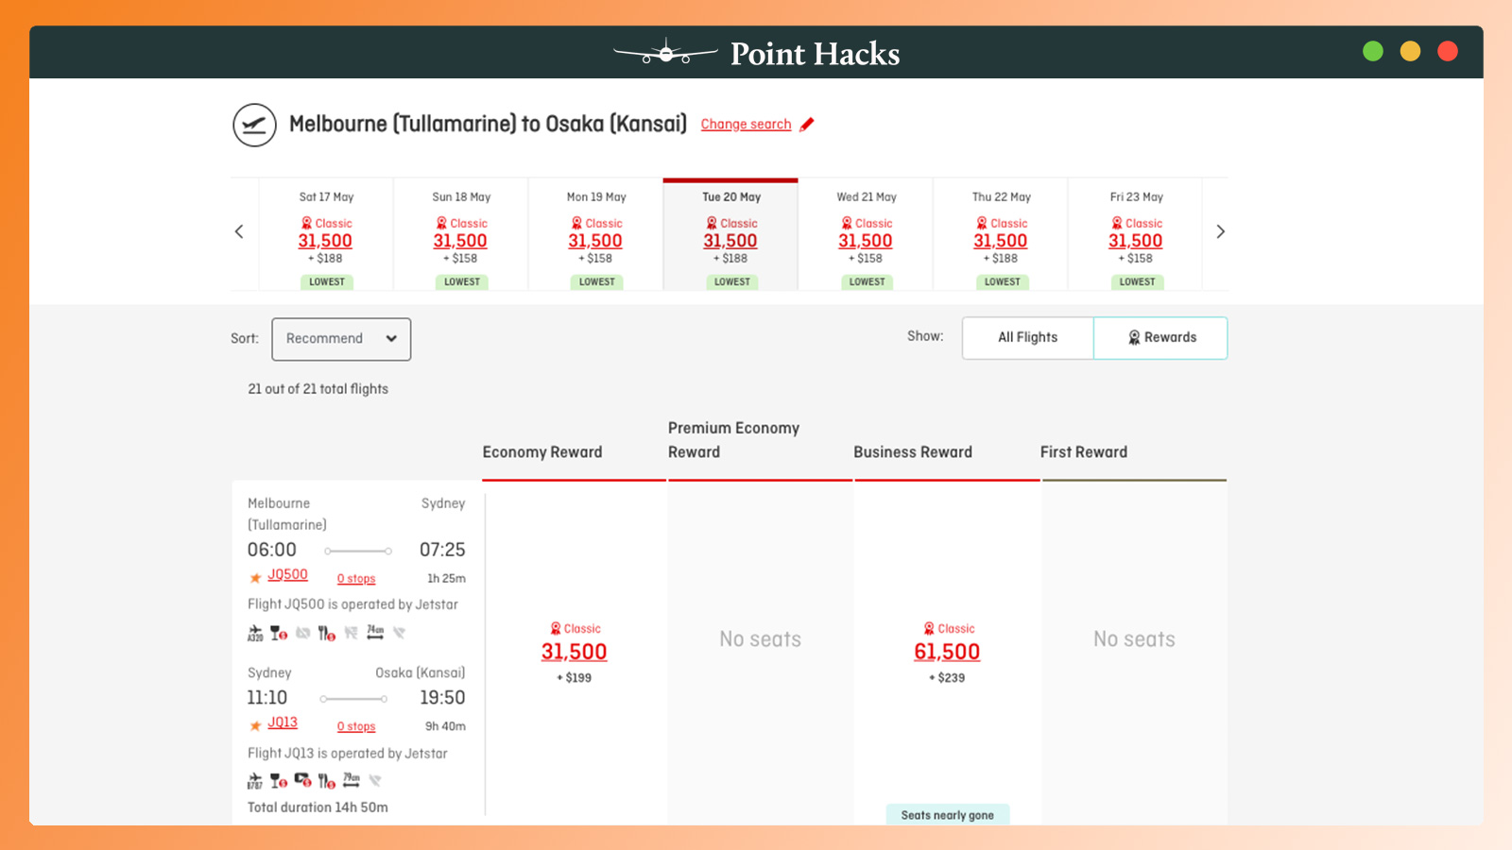The image size is (1512, 850).
Task: Click the First Reward column header
Action: [1084, 452]
